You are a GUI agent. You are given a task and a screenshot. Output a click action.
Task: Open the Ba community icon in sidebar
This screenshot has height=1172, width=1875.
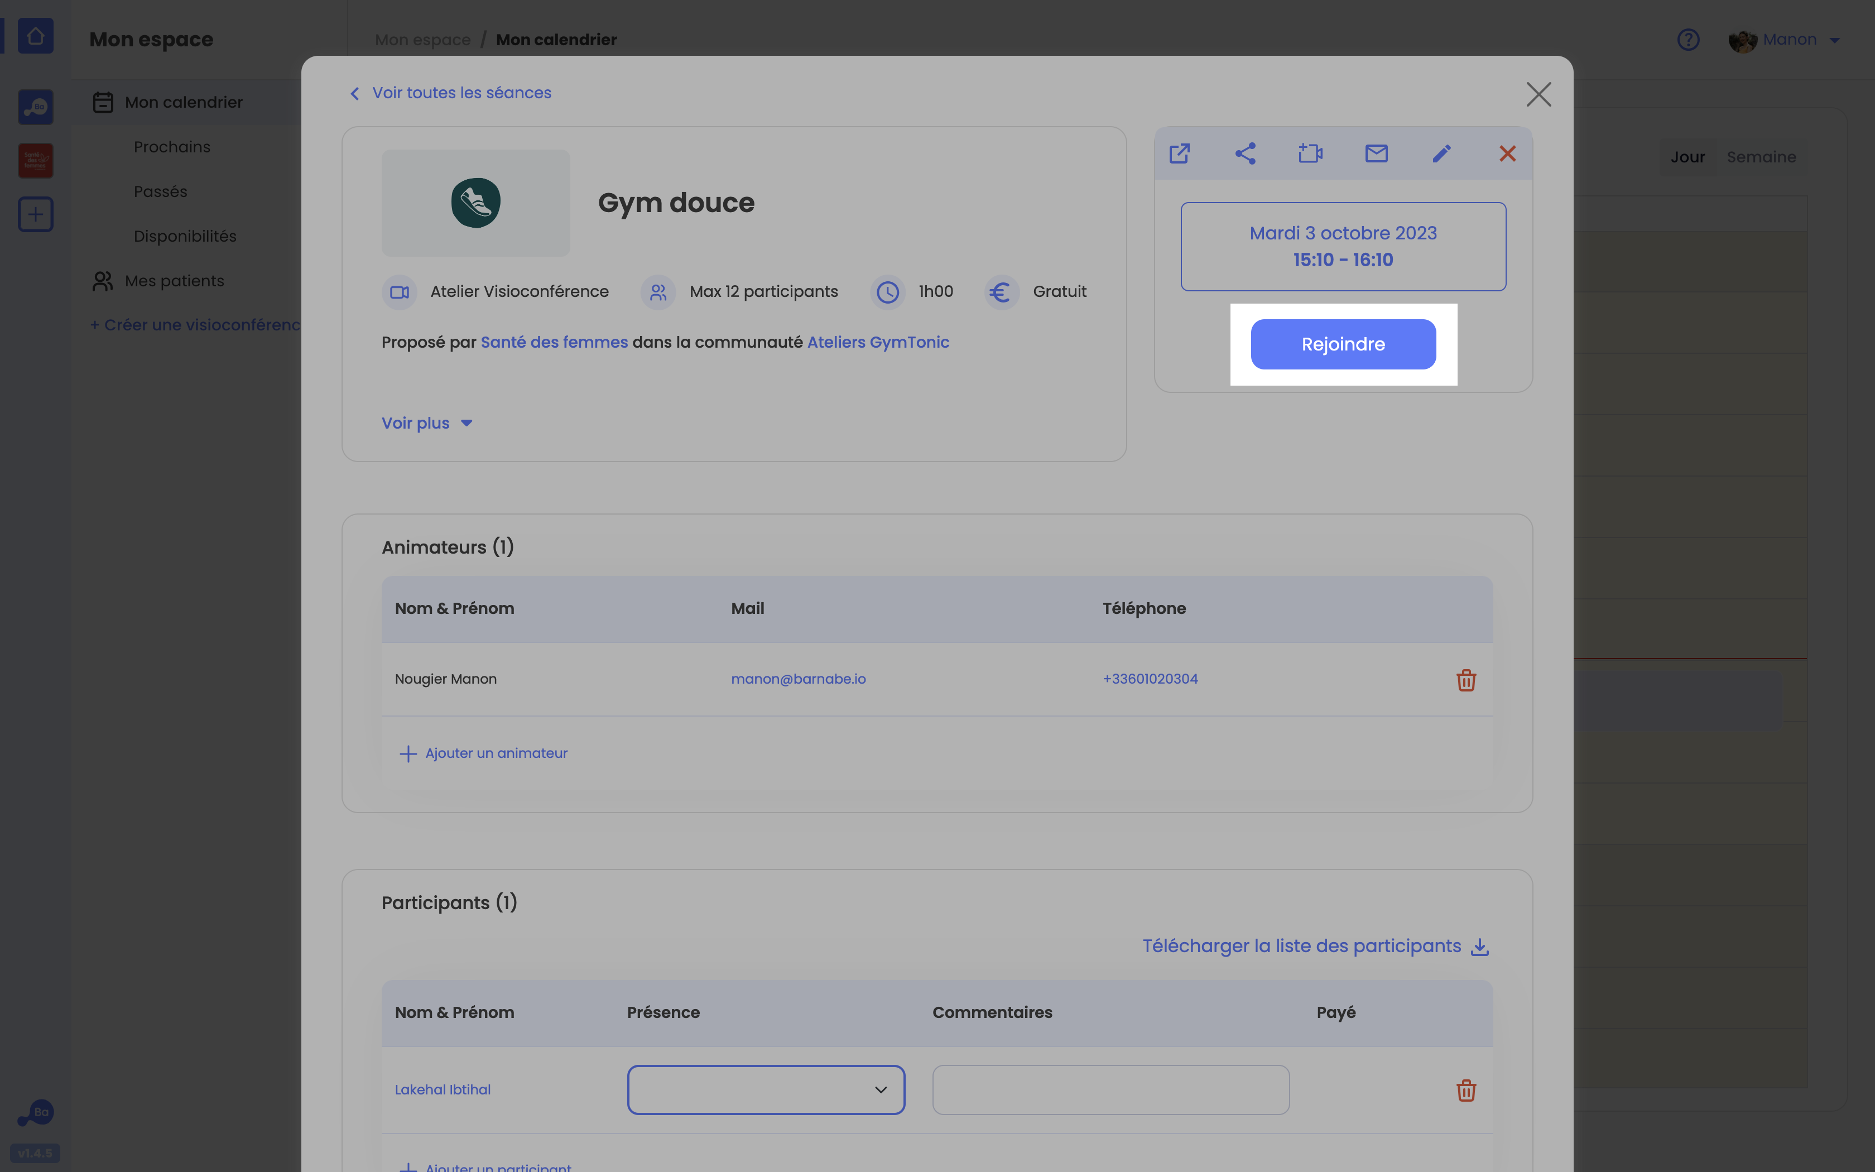(x=36, y=107)
